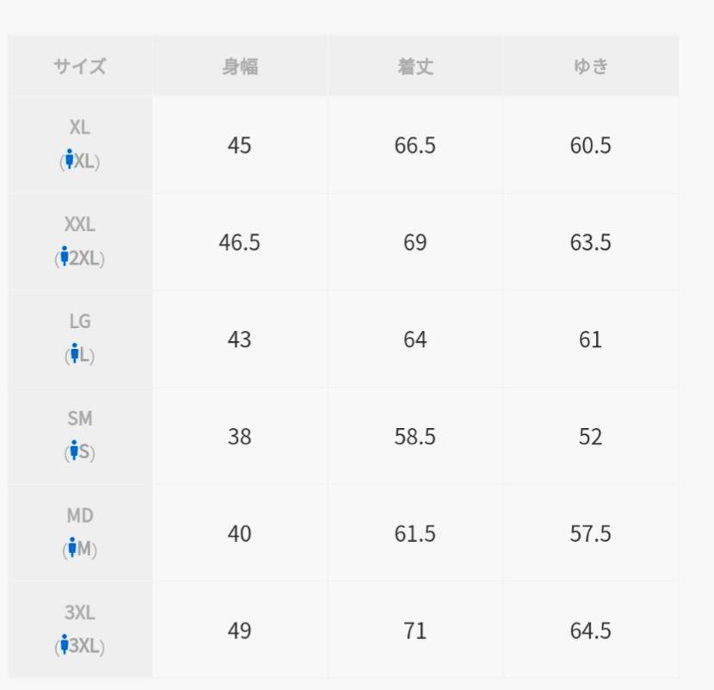Click the SM size row label
Viewport: 714px width, 690px height.
80,418
